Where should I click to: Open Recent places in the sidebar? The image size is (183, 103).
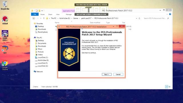coord(43,32)
